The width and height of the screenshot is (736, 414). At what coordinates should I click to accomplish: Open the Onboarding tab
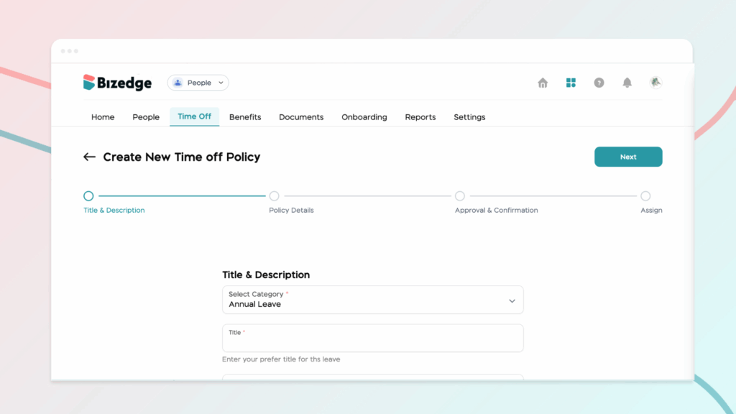coord(364,117)
